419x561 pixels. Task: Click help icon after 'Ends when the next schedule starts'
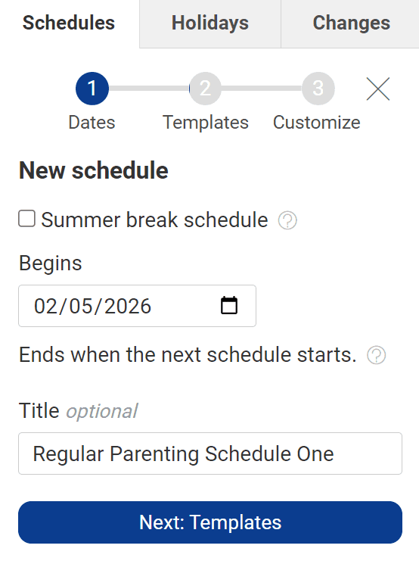(376, 355)
